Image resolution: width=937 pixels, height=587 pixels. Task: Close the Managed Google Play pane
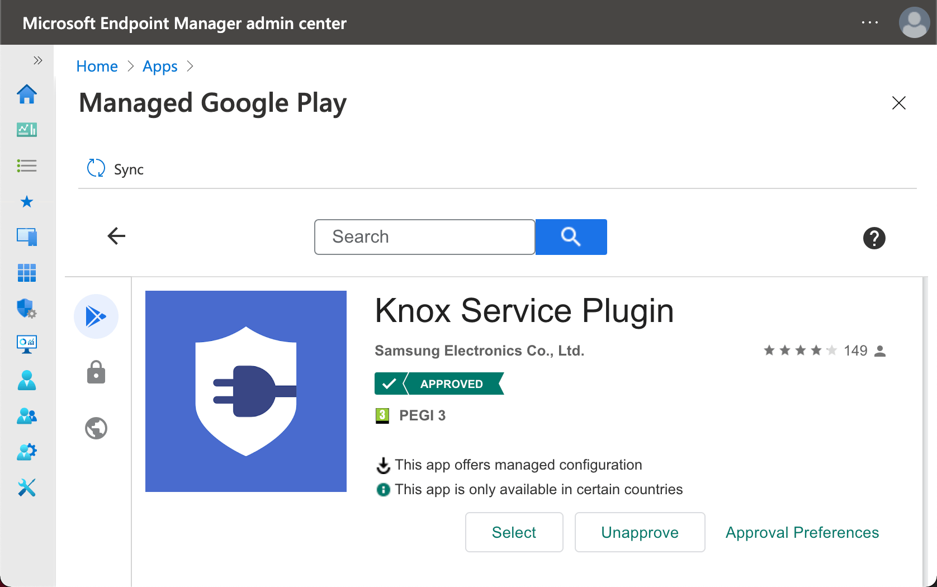click(x=899, y=103)
